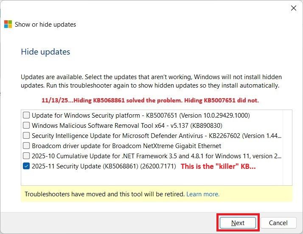This screenshot has width=303, height=234.
Task: Click the Hide updates heading
Action: tap(45, 52)
